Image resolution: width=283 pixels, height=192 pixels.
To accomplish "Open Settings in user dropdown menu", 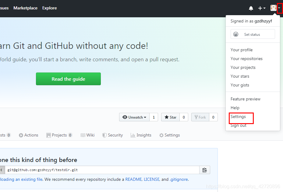I will coord(238,116).
